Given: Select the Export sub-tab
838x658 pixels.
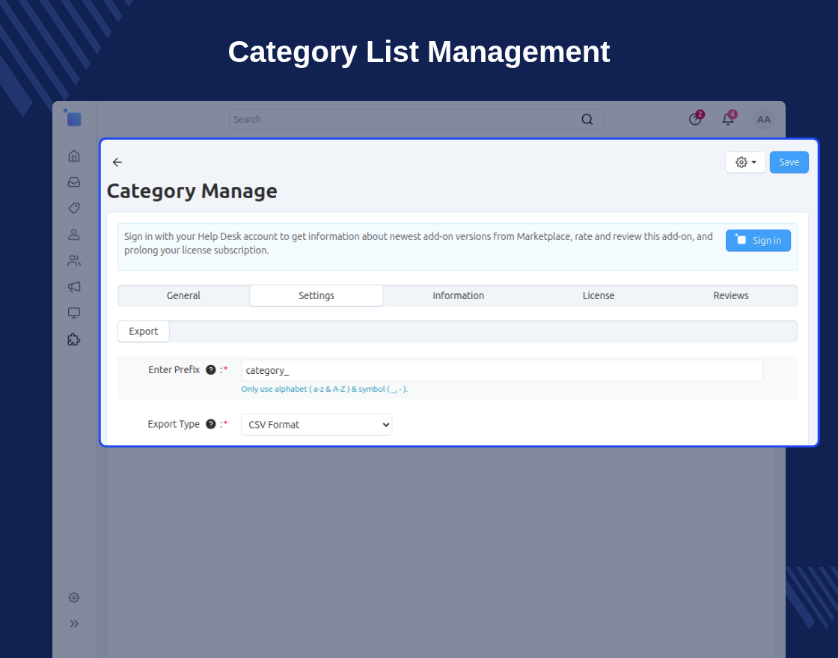Looking at the screenshot, I should [x=143, y=331].
